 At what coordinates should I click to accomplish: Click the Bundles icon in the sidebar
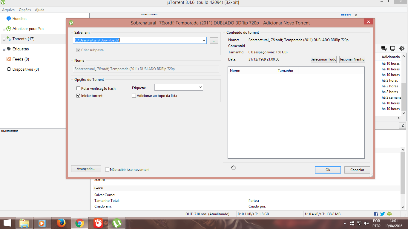point(8,18)
